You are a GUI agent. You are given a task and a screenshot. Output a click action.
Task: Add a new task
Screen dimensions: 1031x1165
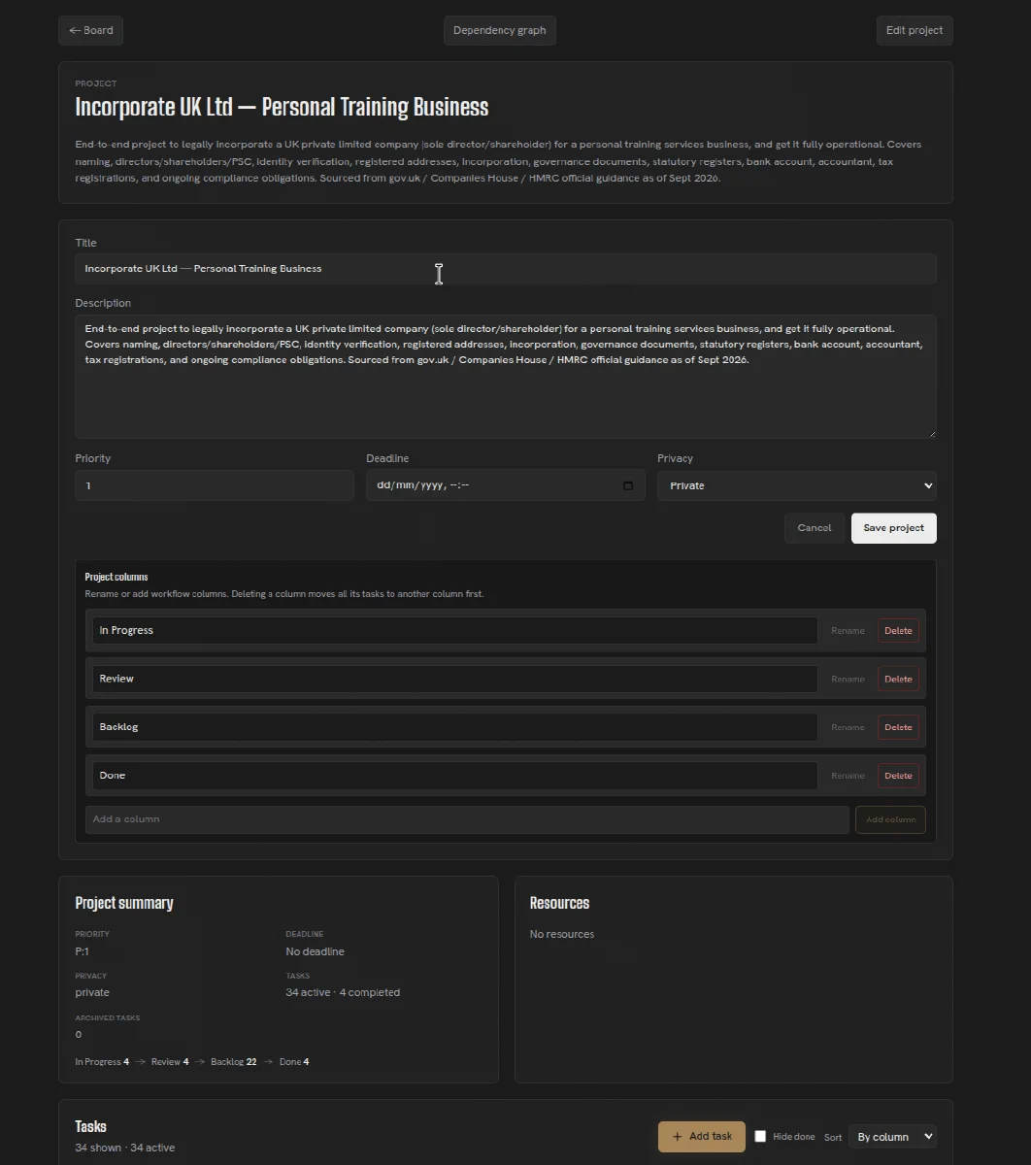[702, 1137]
